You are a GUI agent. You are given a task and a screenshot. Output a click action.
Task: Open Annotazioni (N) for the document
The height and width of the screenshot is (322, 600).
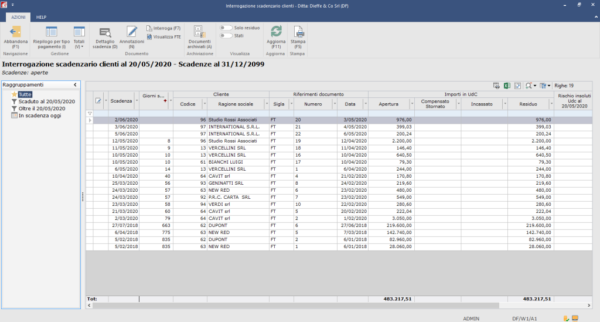point(132,37)
